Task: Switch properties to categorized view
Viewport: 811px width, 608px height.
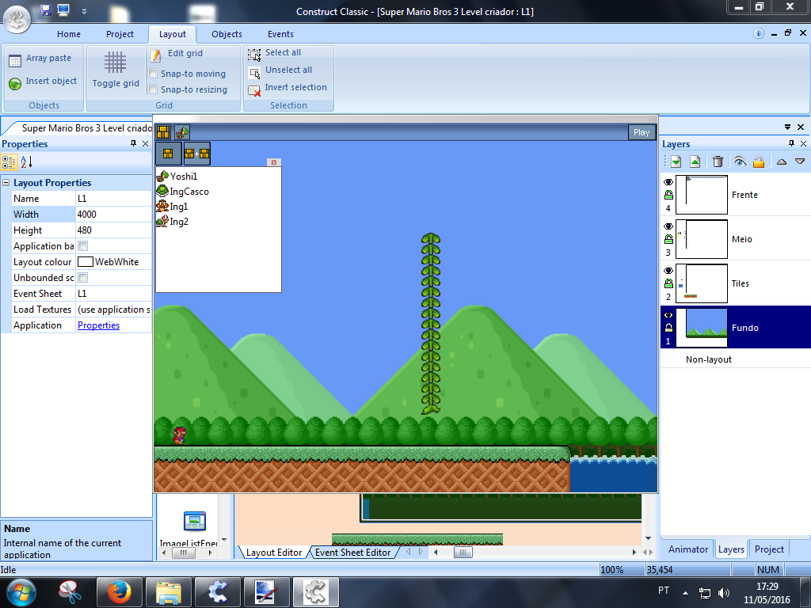Action: point(10,161)
